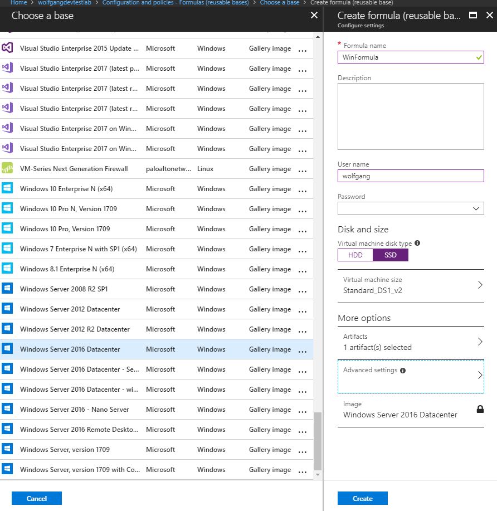Focus the Formula name field
The width and height of the screenshot is (497, 511).
coord(411,57)
